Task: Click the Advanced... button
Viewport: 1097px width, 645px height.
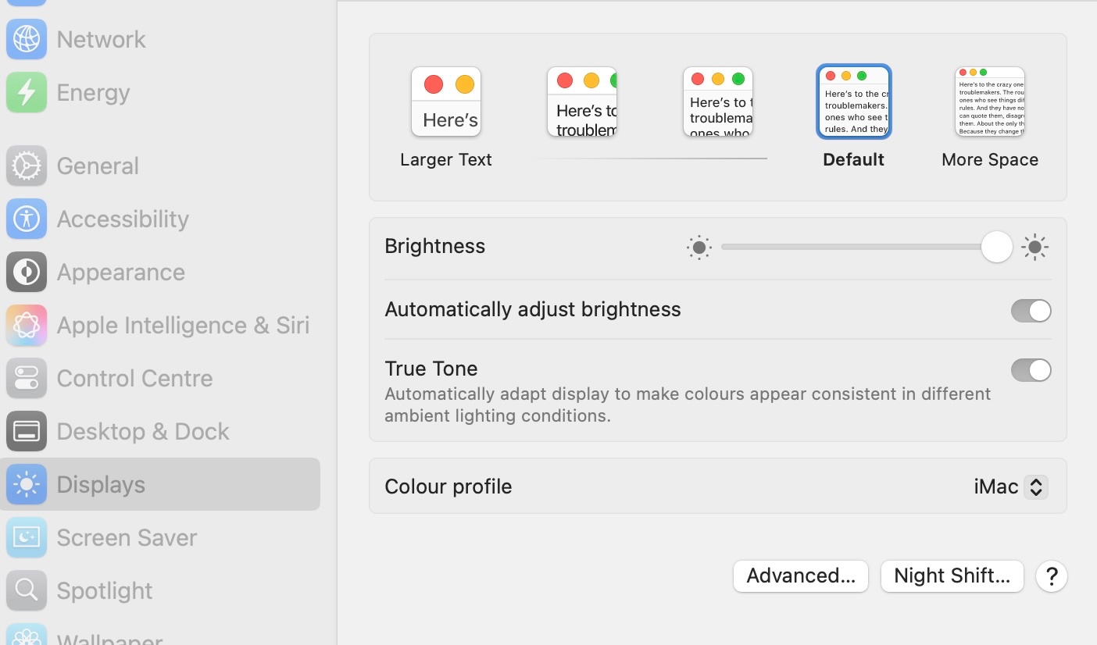Action: (x=800, y=576)
